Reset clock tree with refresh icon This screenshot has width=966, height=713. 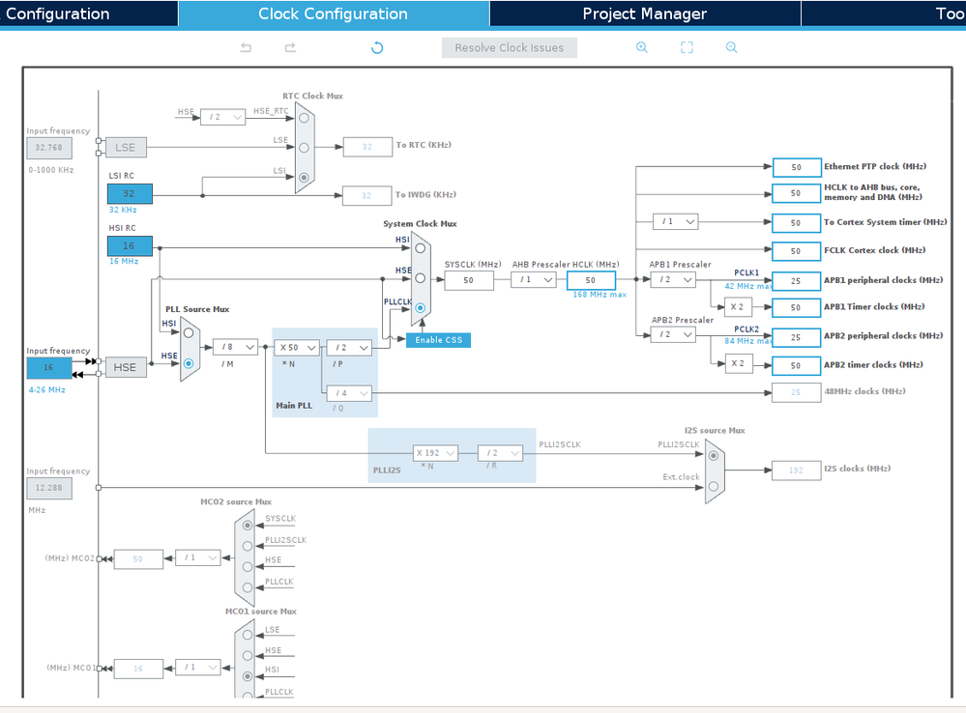point(376,46)
